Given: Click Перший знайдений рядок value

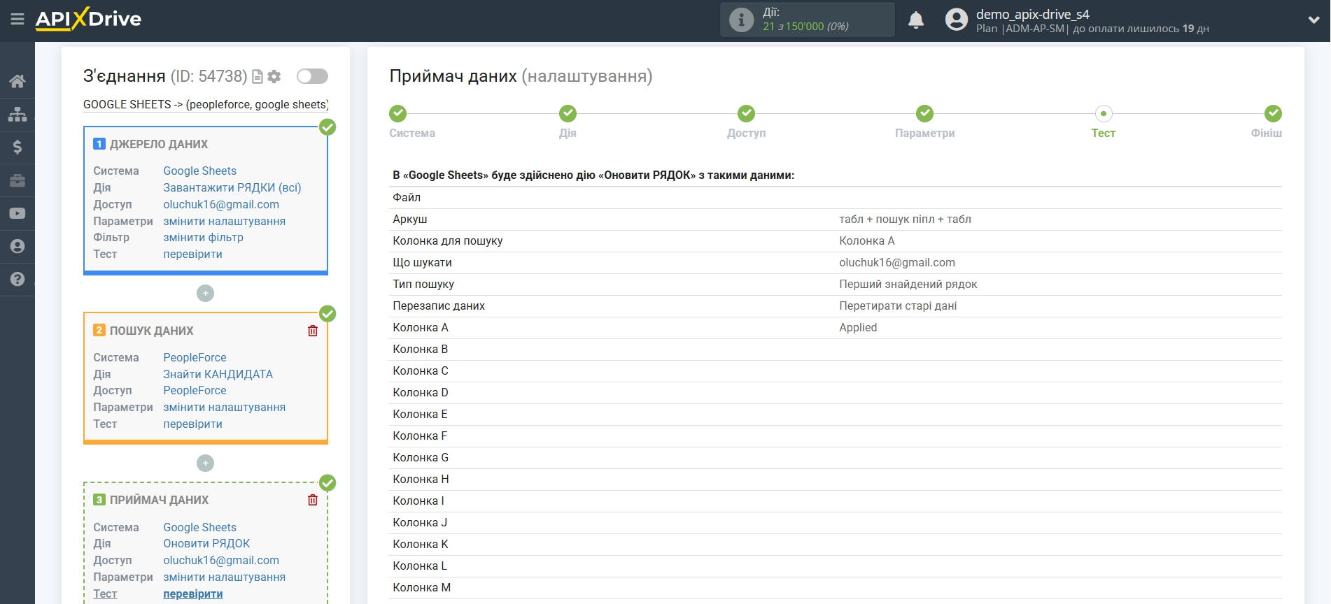Looking at the screenshot, I should coord(908,284).
